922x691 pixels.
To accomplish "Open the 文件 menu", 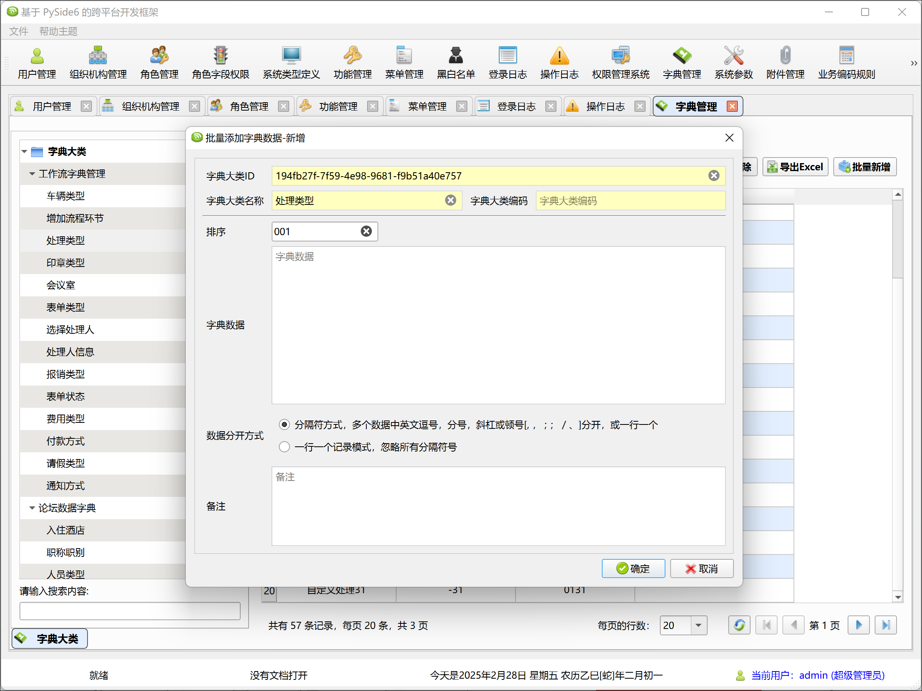I will pyautogui.click(x=18, y=31).
